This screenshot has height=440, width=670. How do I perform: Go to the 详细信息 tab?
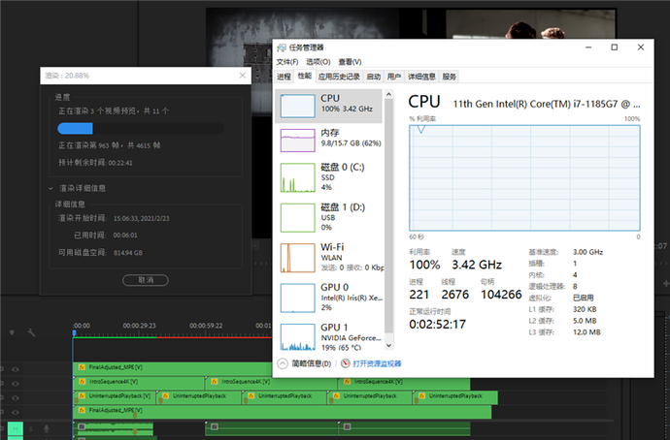coord(421,77)
